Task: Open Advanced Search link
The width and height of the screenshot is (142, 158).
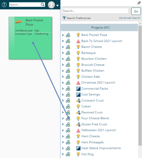Action: pos(129,18)
